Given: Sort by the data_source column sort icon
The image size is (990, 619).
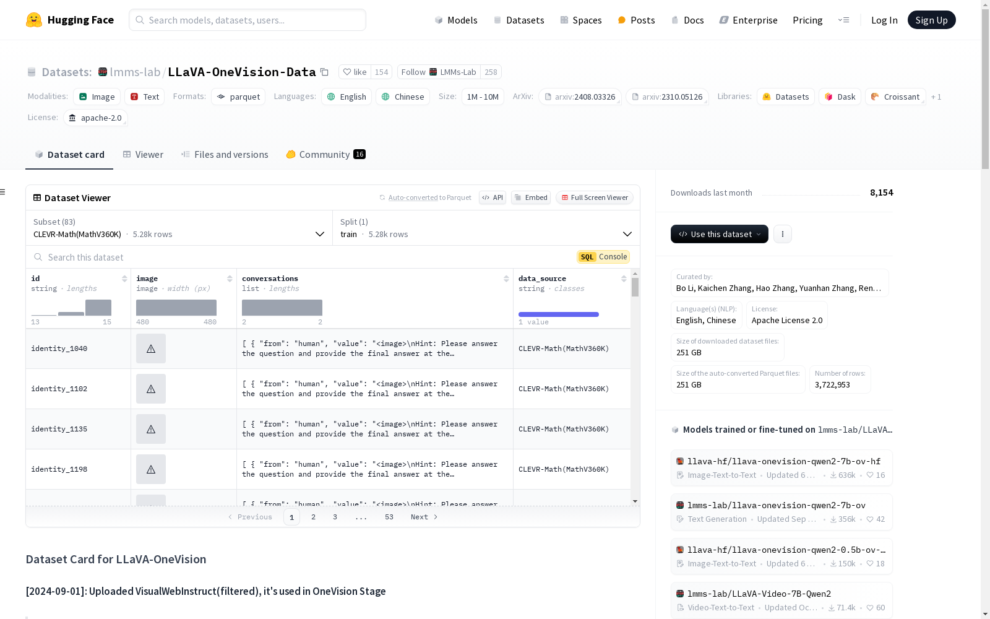Looking at the screenshot, I should pyautogui.click(x=624, y=279).
